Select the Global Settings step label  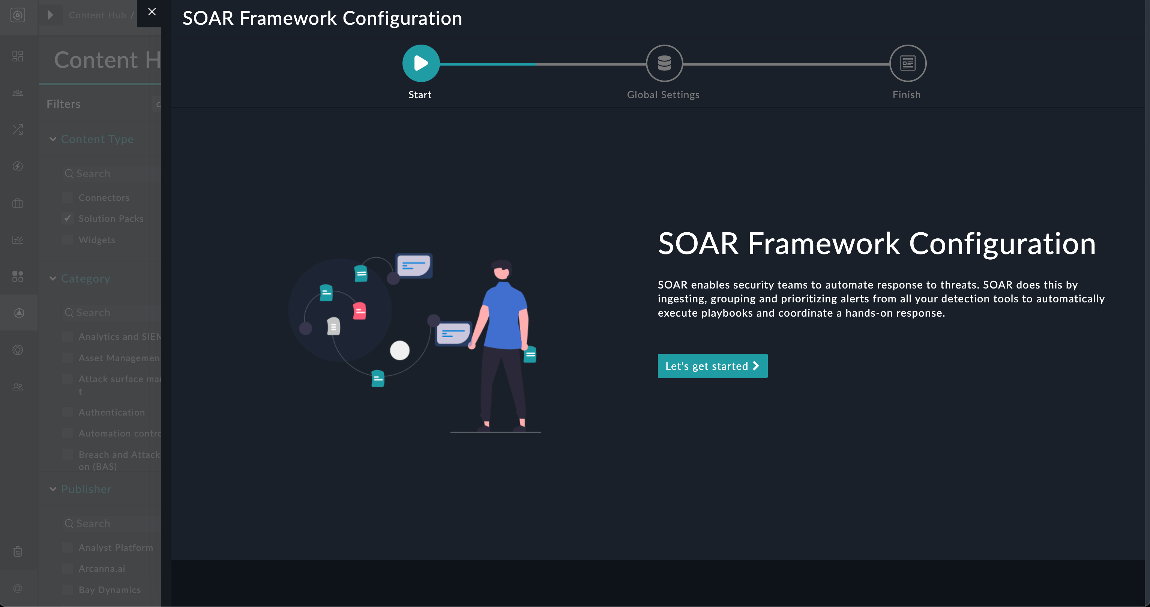click(663, 94)
